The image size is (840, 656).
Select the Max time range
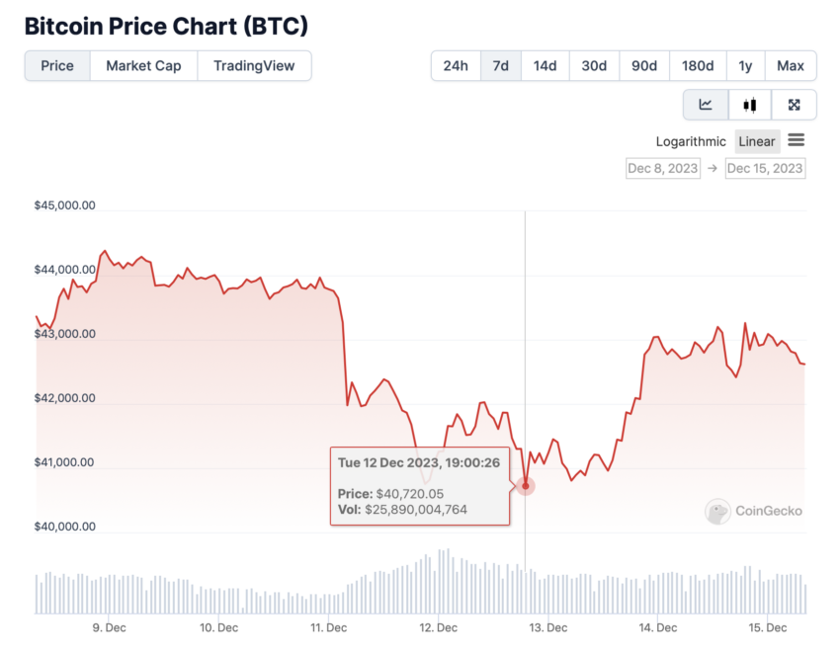click(x=791, y=66)
